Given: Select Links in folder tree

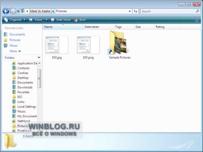Looking at the screenshot, I should tap(21, 102).
